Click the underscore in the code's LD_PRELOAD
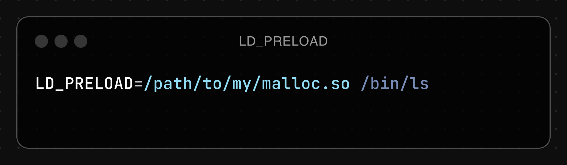Screen dimensions: 567x165 pos(59,90)
